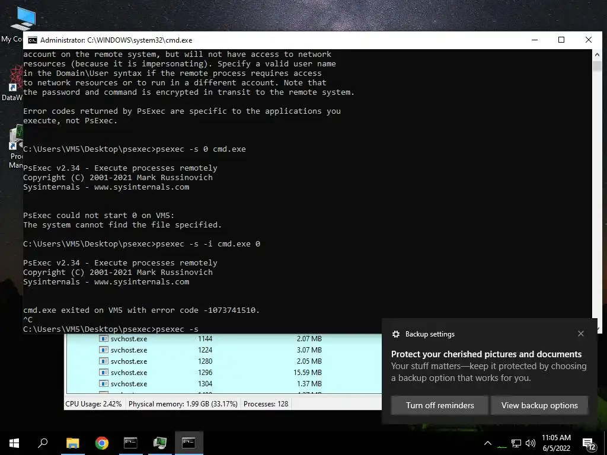The width and height of the screenshot is (607, 455).
Task: Select svchost.exe row with PID 1280
Action: coord(223,361)
